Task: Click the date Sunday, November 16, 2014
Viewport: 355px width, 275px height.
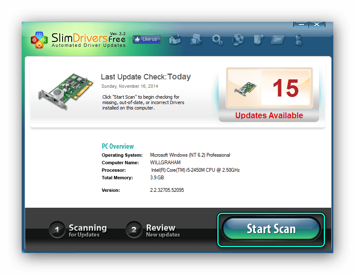Action: pos(130,86)
